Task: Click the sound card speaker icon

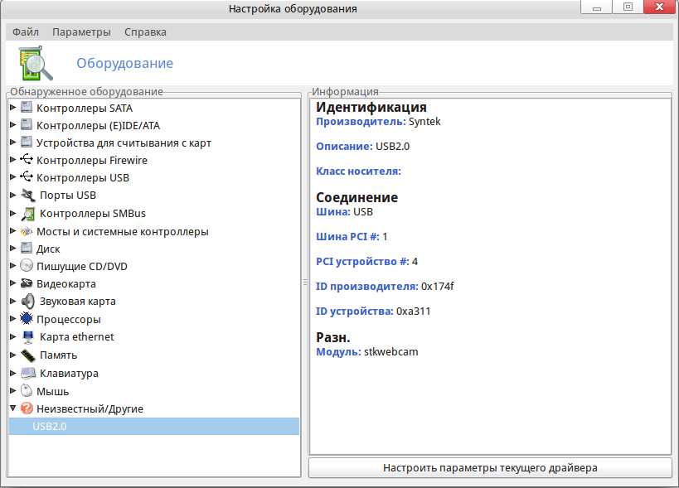Action: (28, 301)
